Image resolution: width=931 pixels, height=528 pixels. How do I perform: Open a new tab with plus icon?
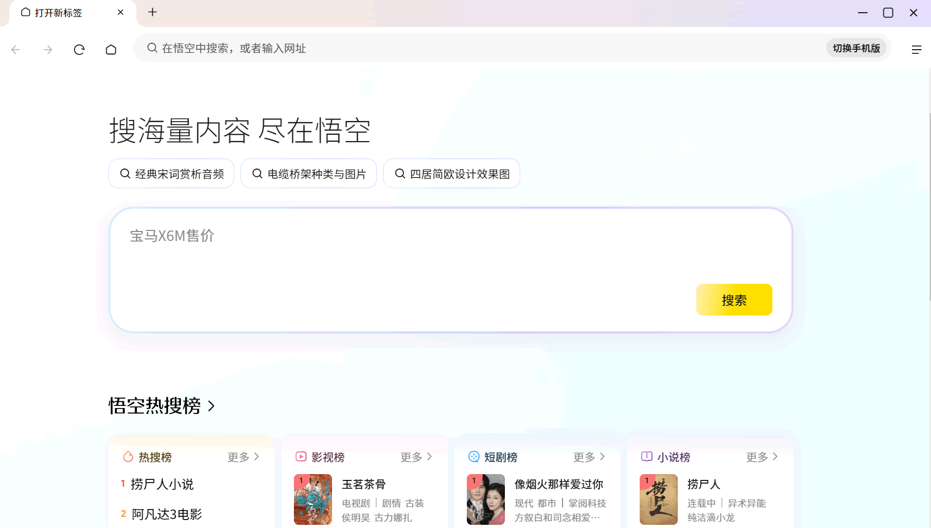point(152,12)
